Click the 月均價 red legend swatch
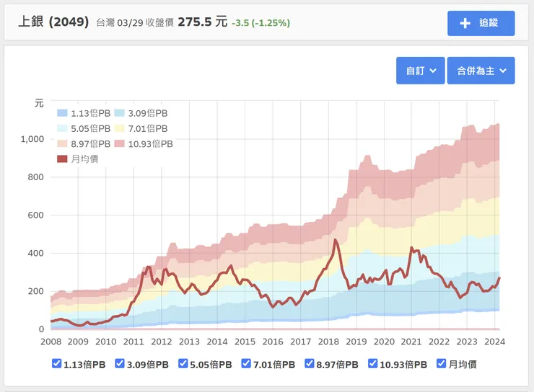Viewport: 534px width, 392px height. pyautogui.click(x=62, y=159)
